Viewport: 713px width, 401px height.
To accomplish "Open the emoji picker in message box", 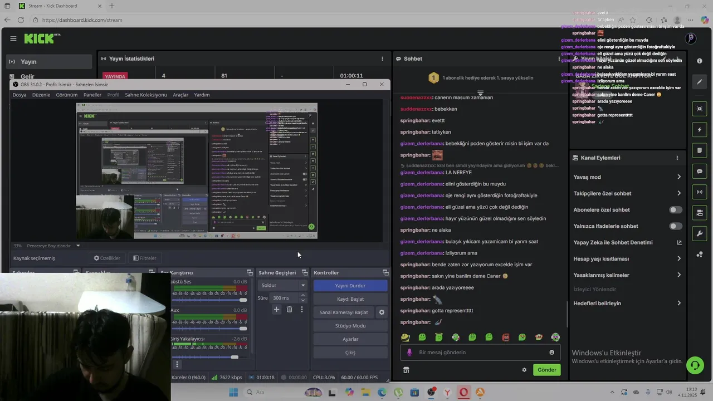I will pos(552,352).
